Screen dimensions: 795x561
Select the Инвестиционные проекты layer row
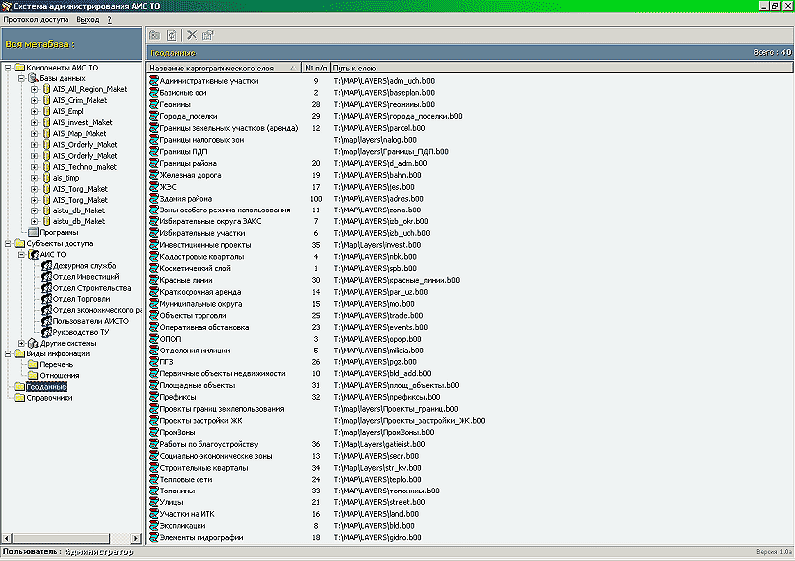[x=204, y=244]
